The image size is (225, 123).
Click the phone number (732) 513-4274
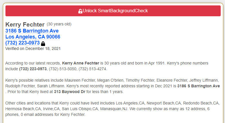click(92, 69)
